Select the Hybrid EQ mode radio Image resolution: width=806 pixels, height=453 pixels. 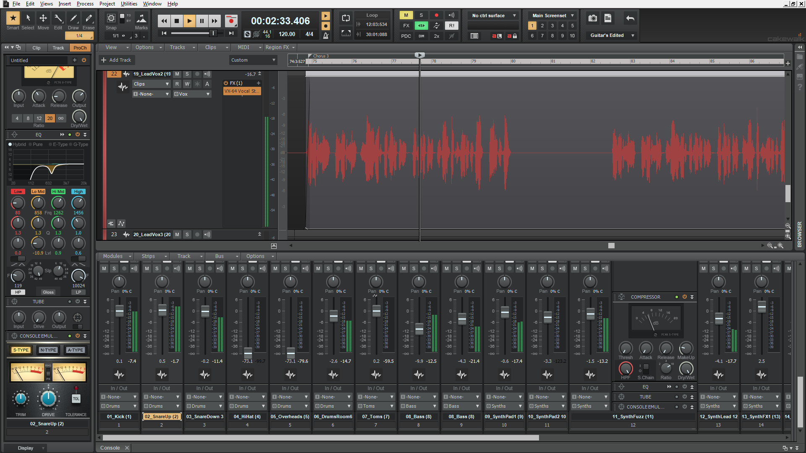click(10, 144)
